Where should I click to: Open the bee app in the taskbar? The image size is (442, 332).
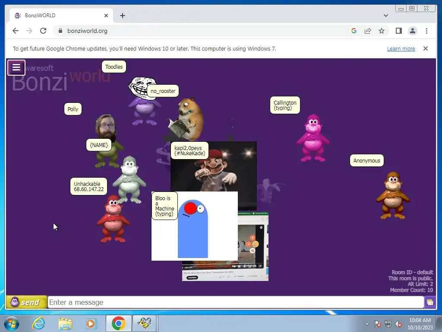pyautogui.click(x=144, y=323)
